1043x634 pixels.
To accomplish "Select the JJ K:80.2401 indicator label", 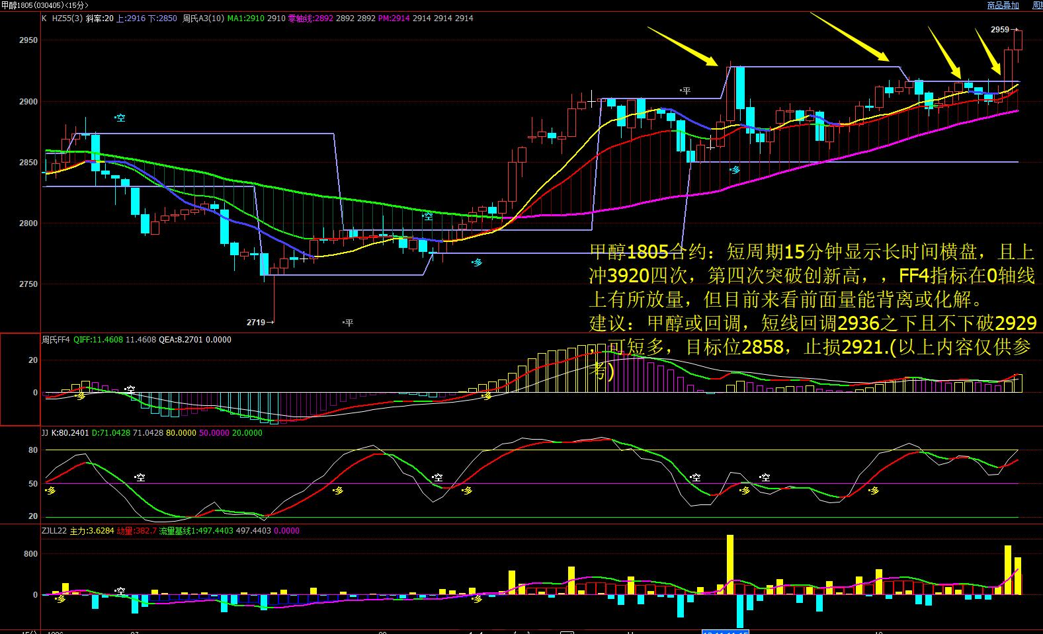I will [x=65, y=433].
